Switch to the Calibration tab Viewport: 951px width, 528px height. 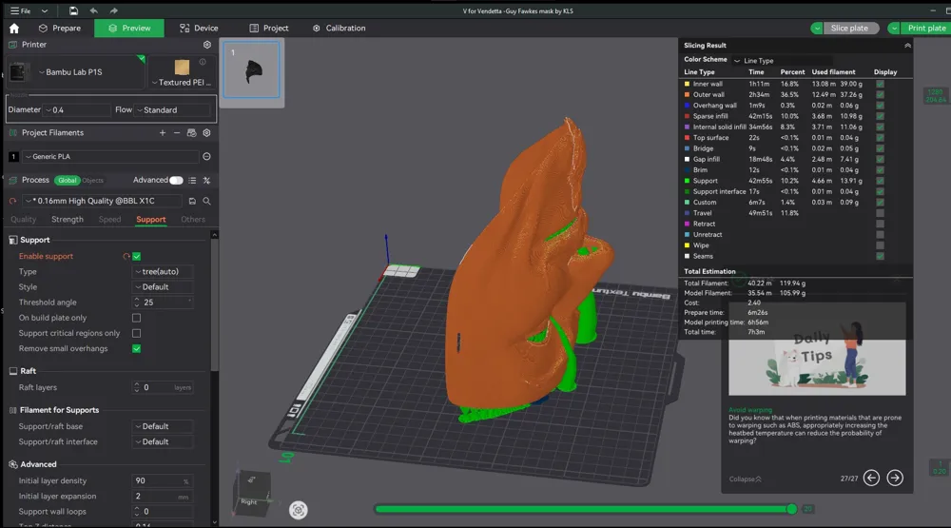tap(340, 28)
